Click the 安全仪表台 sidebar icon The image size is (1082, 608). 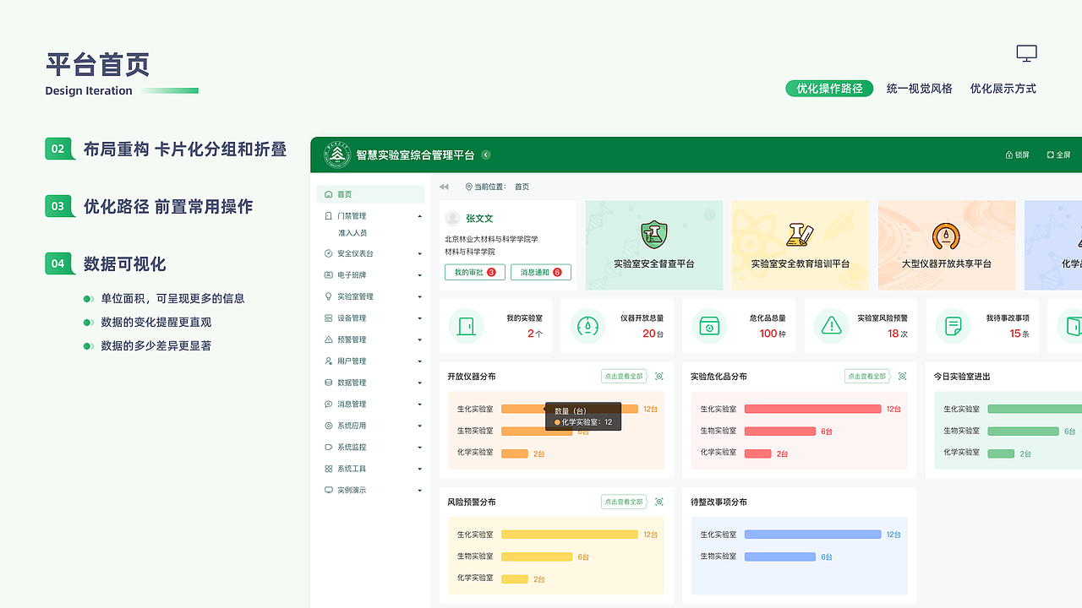coord(329,253)
